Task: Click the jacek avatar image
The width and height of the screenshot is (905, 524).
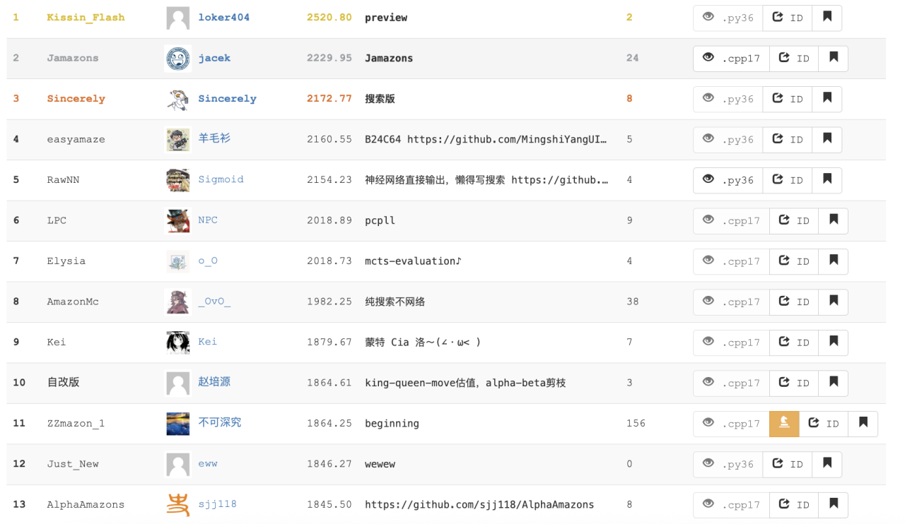Action: pos(177,59)
